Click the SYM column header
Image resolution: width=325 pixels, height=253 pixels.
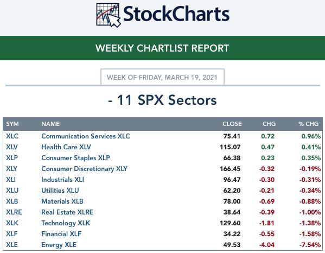[12, 124]
